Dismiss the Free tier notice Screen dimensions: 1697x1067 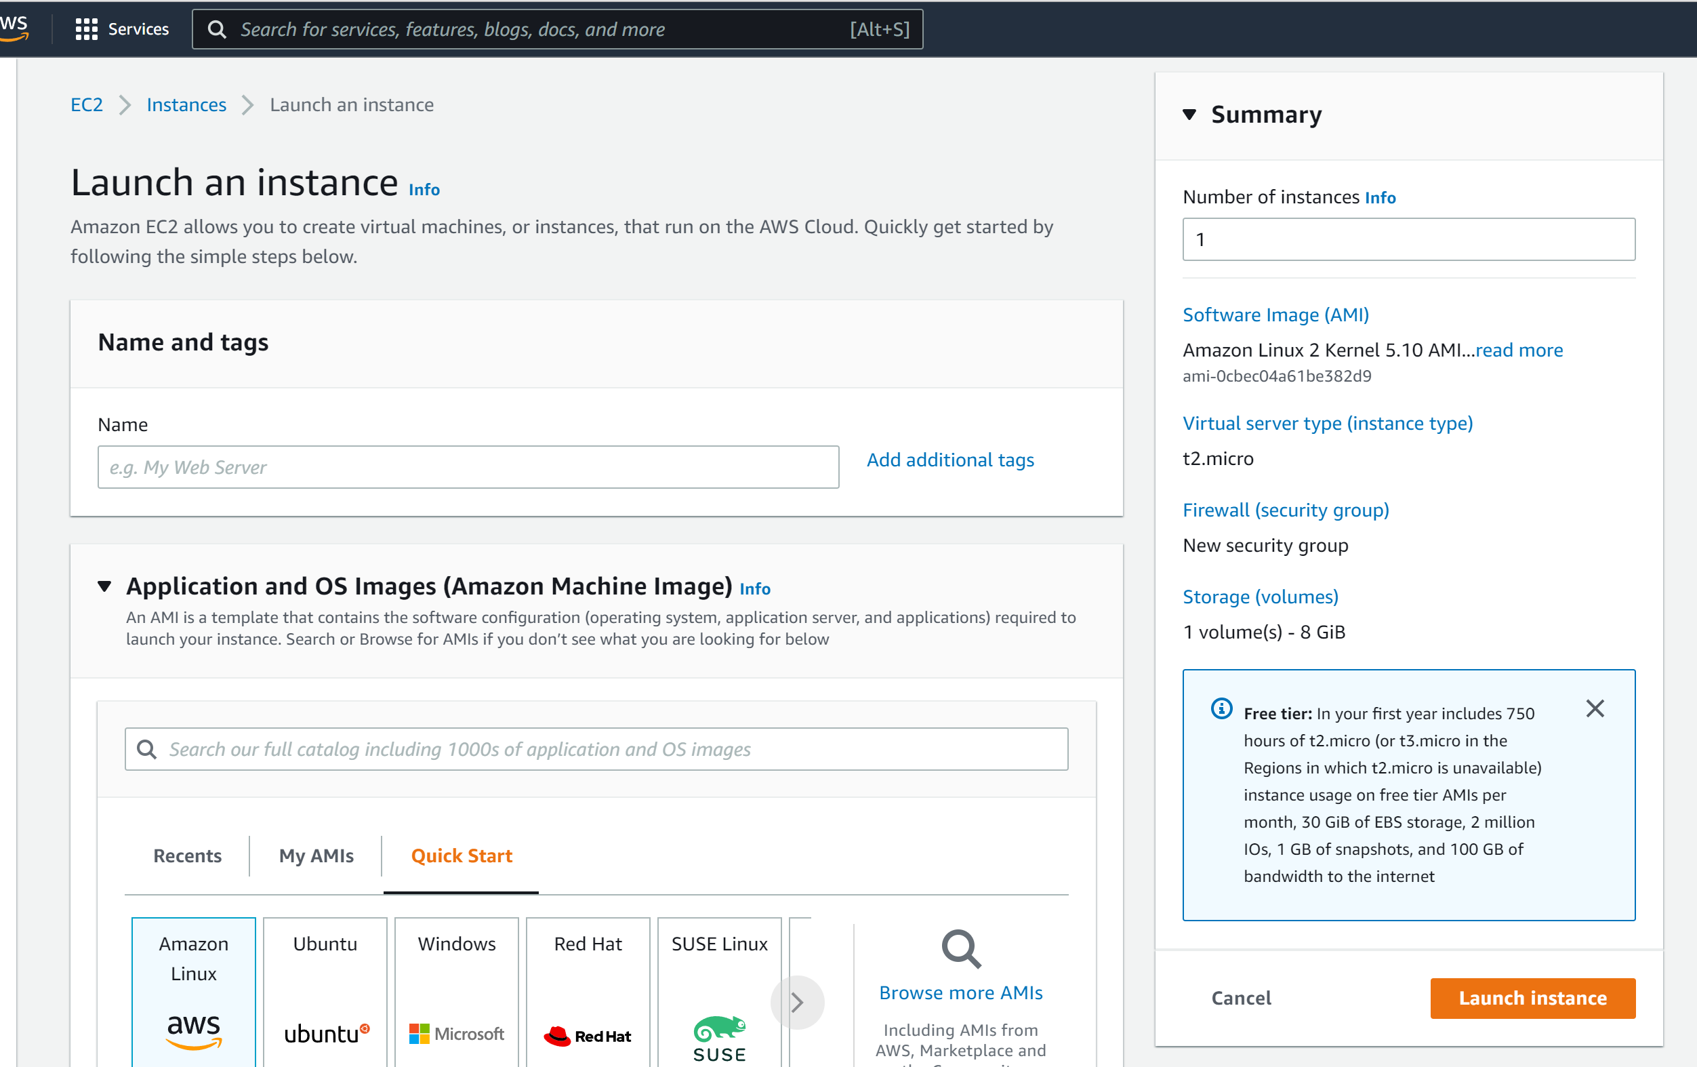[x=1595, y=708]
